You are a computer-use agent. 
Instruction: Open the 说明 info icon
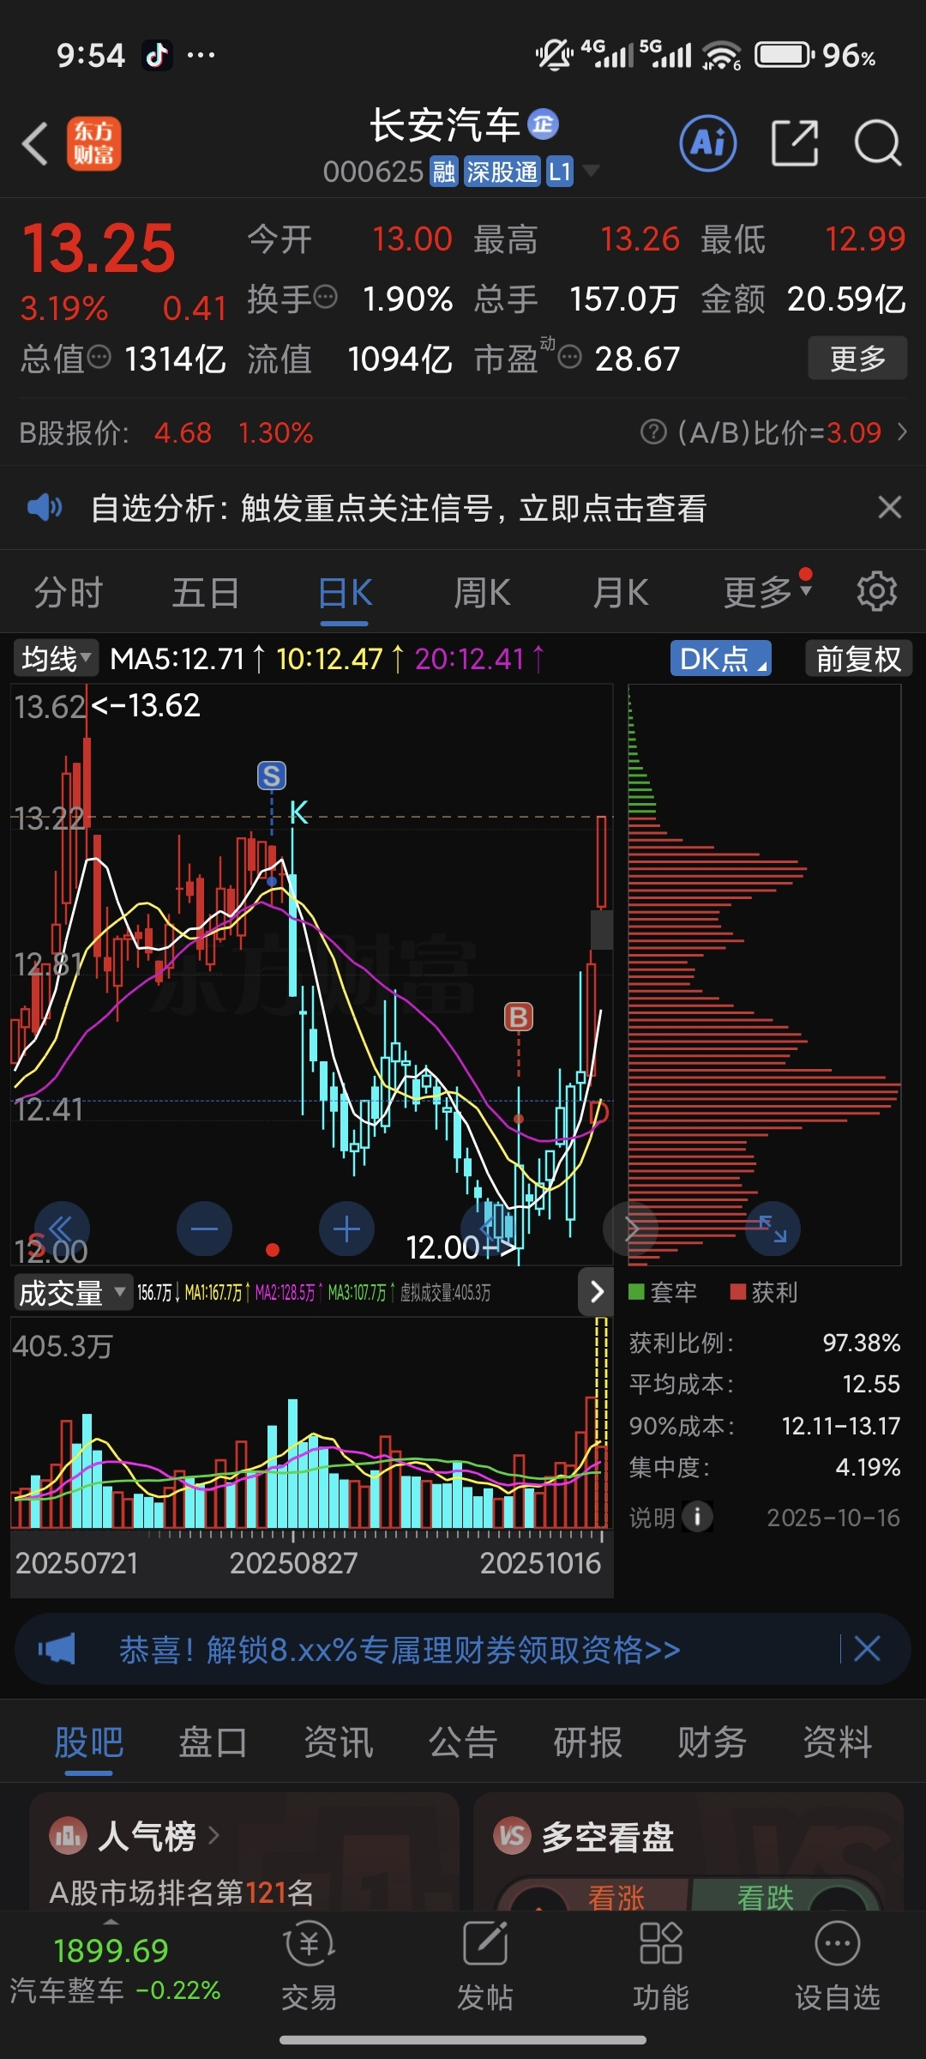tap(697, 1518)
